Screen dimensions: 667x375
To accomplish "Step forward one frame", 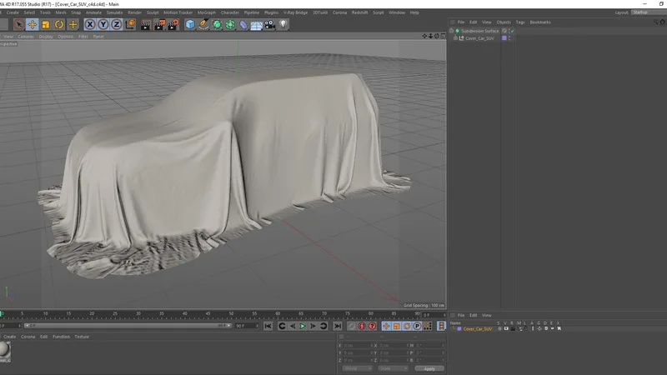I will point(313,326).
